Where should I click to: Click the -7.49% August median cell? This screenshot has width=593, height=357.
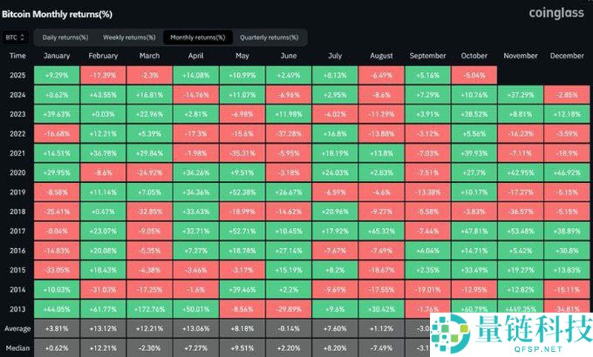(381, 348)
